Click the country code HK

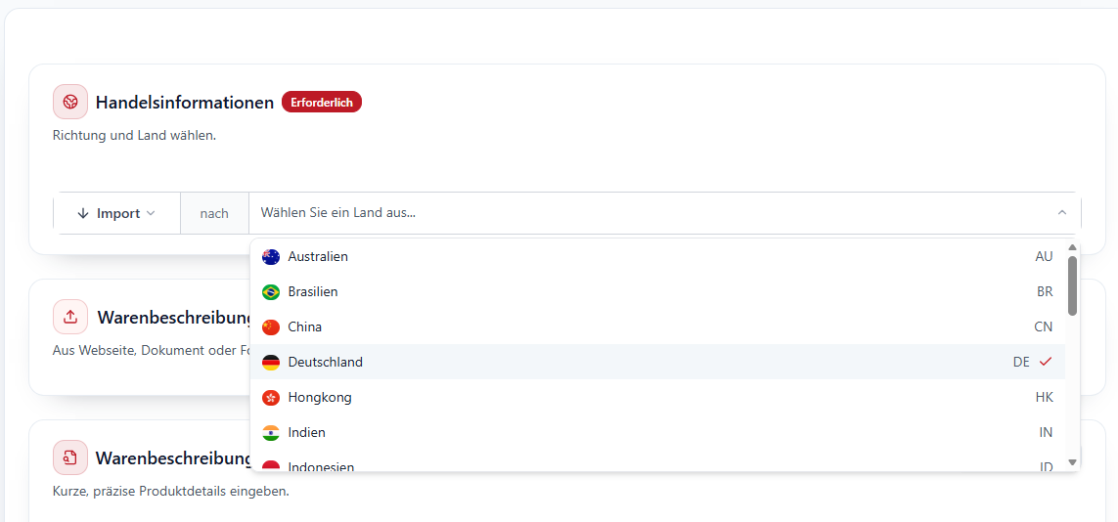click(1044, 398)
